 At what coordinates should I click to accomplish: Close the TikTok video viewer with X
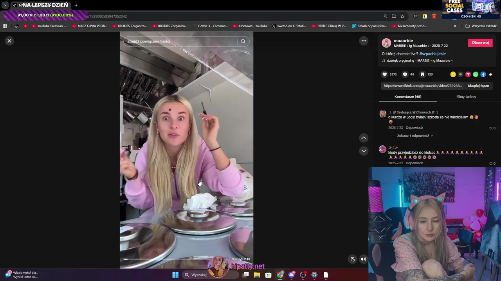9,41
